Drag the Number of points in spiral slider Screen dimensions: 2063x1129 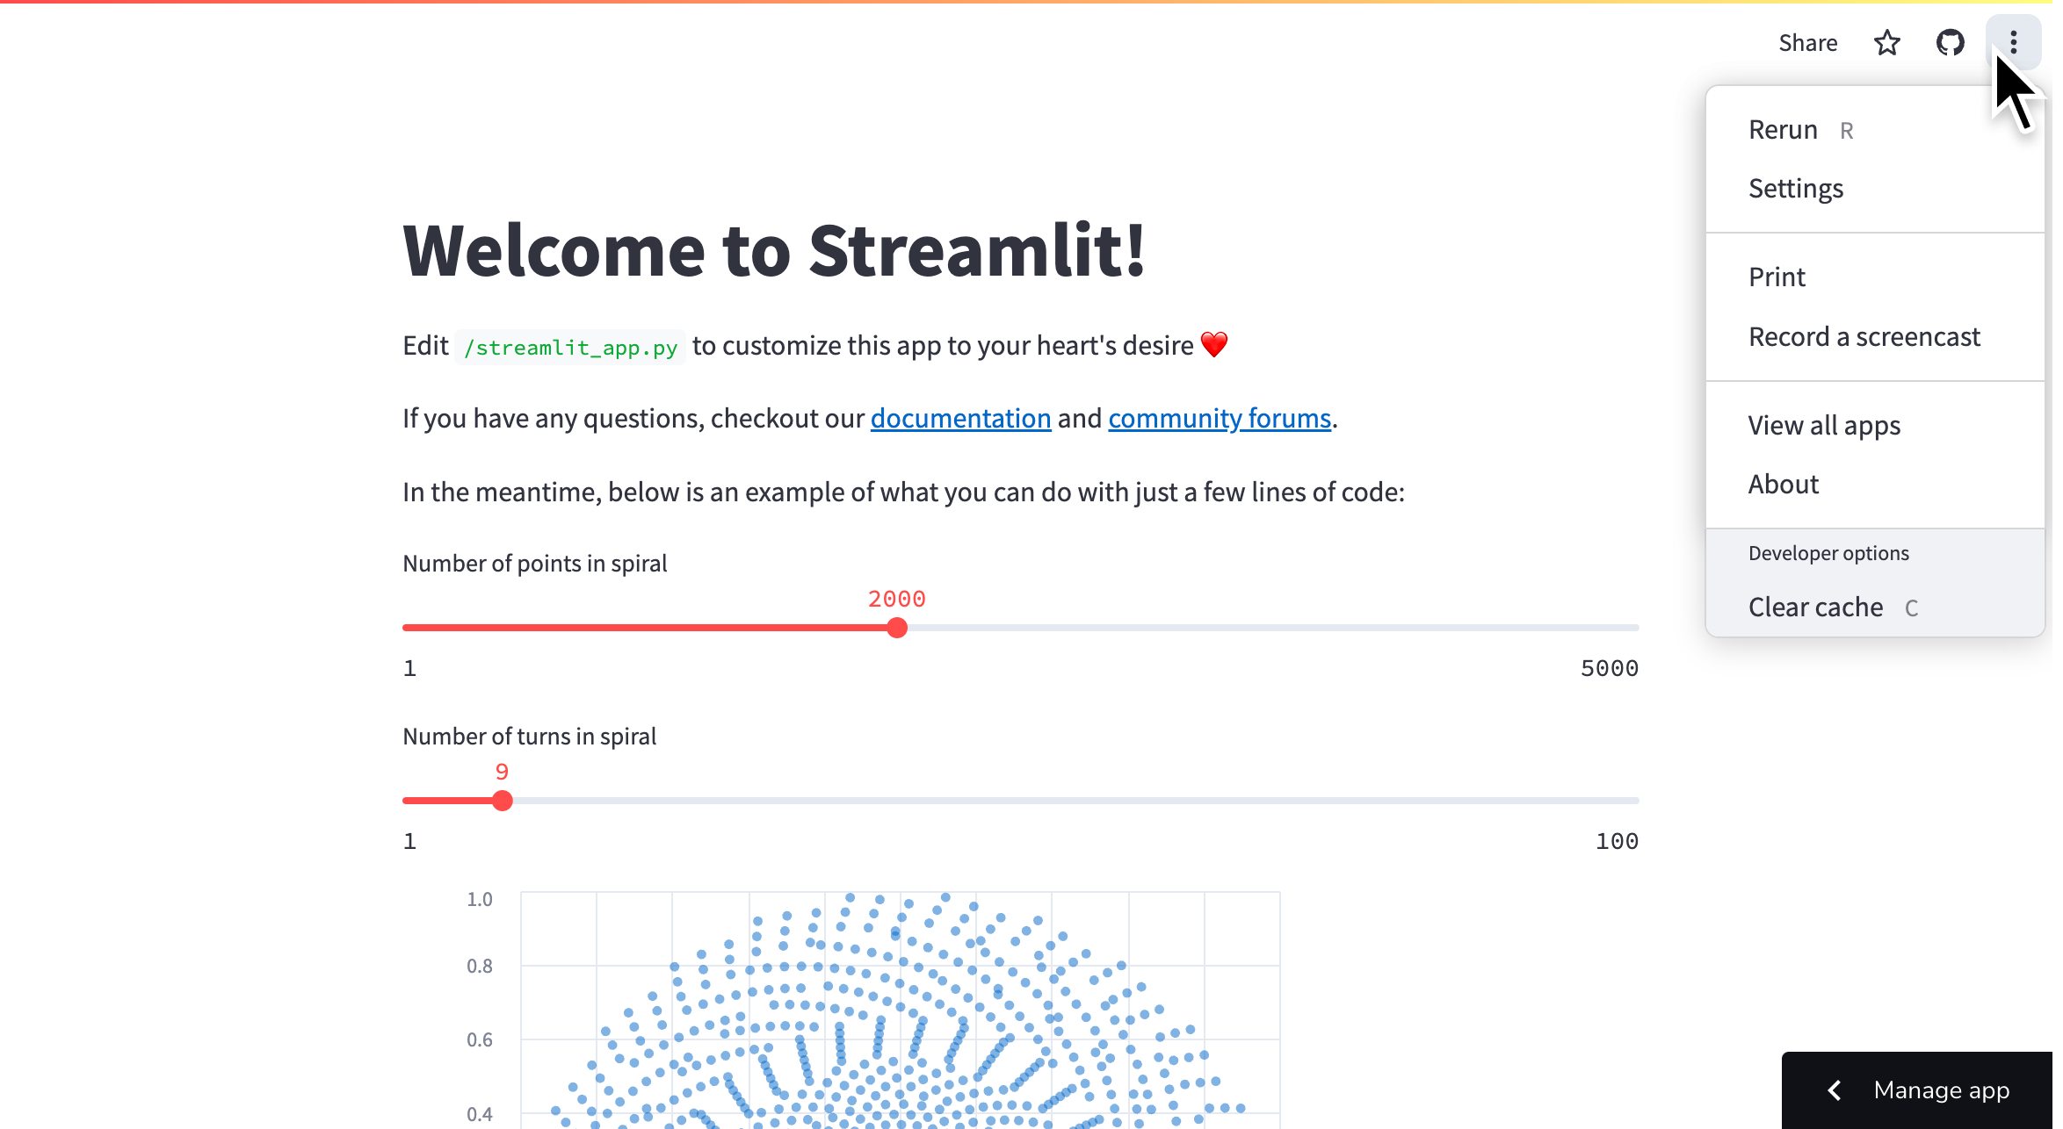click(x=896, y=629)
